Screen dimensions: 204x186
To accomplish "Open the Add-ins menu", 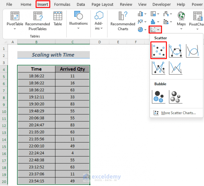I will tap(99, 20).
